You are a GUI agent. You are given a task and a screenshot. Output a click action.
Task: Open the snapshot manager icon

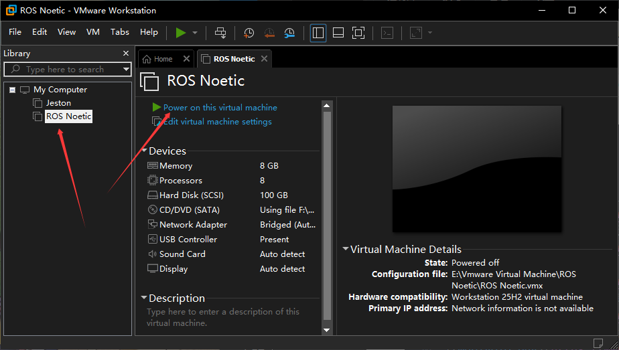(289, 33)
